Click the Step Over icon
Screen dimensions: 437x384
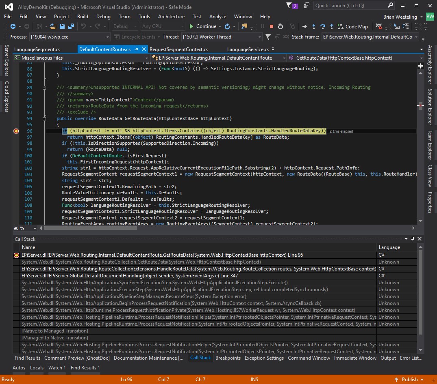(x=323, y=26)
